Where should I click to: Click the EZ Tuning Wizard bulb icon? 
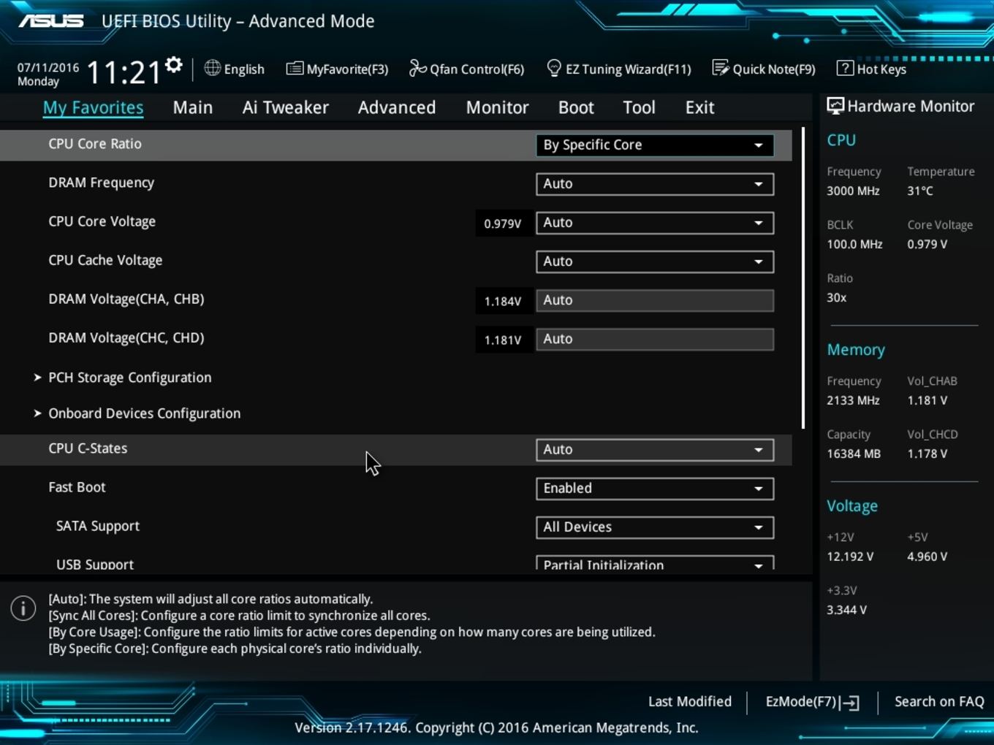tap(554, 68)
